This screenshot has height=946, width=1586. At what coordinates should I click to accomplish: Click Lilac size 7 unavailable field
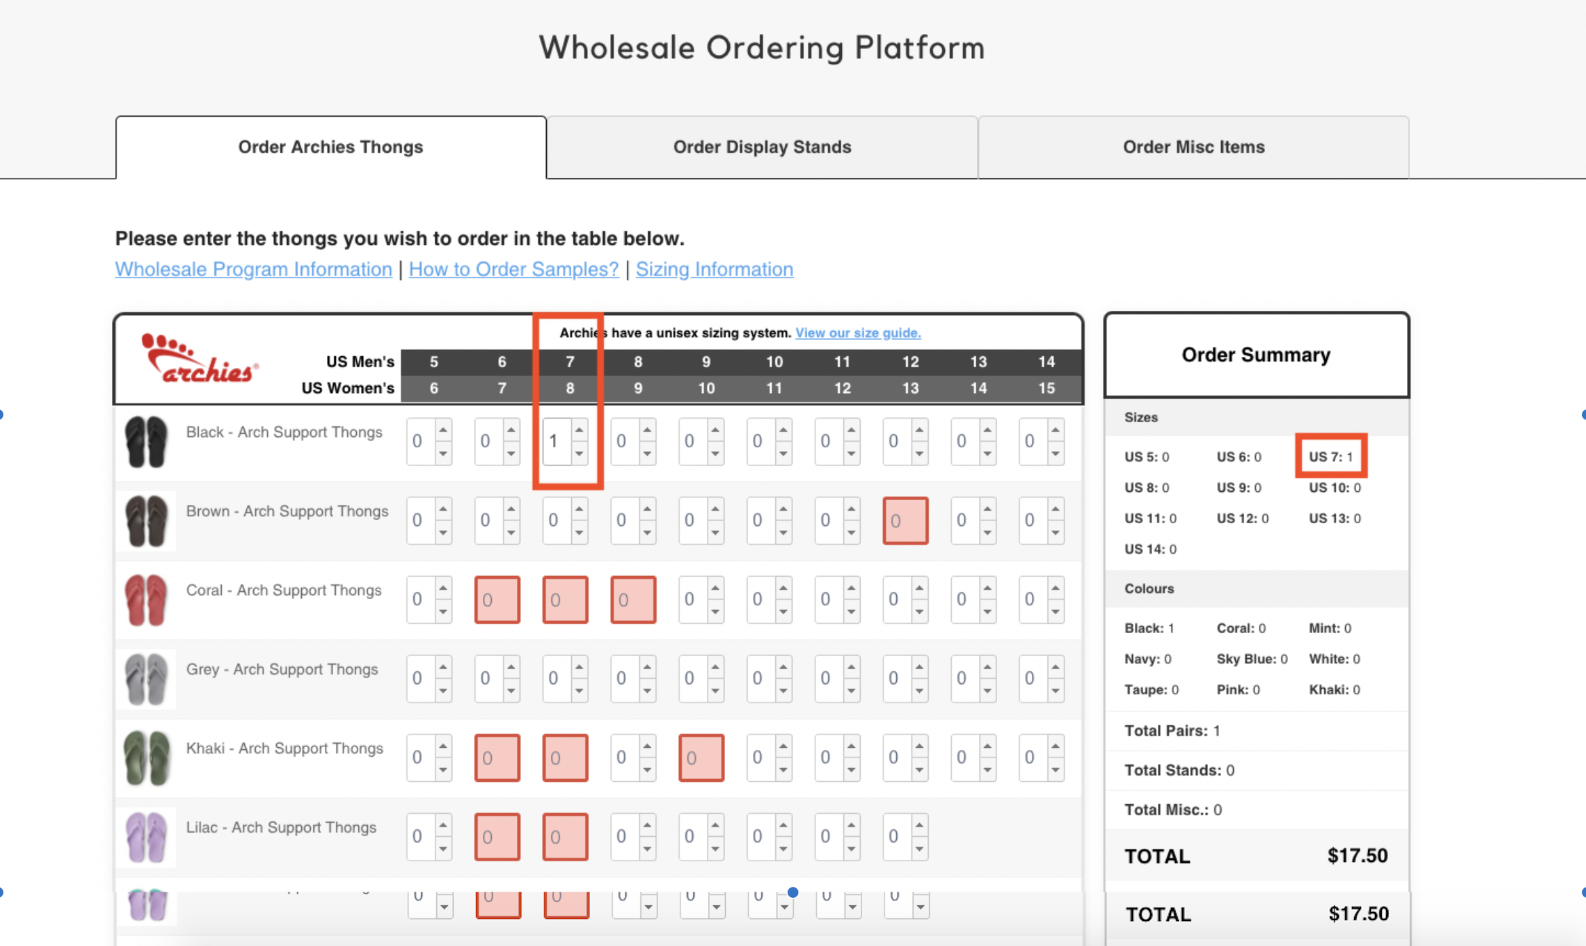[x=565, y=837]
